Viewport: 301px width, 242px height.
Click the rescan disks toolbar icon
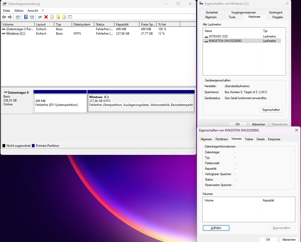tap(40, 17)
